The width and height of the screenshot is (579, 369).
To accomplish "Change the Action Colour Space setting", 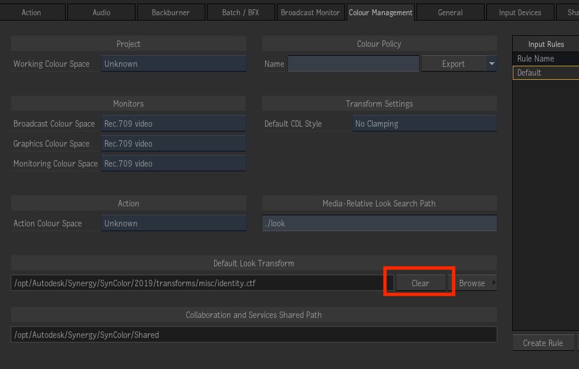I will point(174,223).
